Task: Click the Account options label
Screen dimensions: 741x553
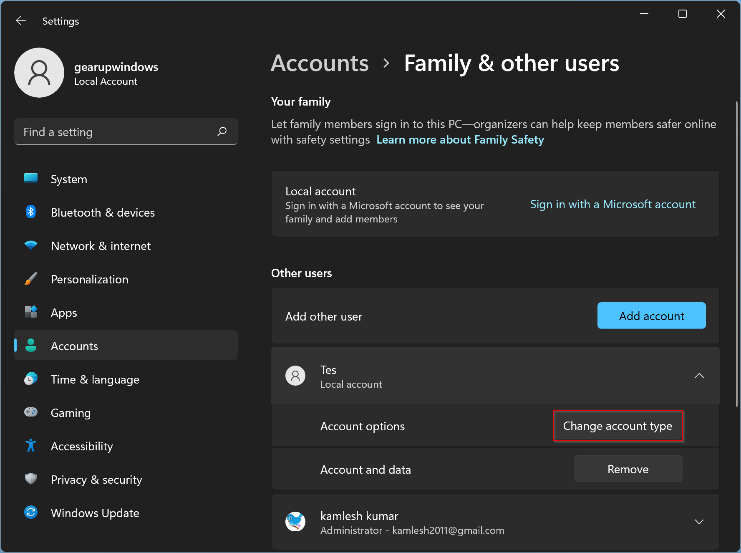Action: (362, 426)
